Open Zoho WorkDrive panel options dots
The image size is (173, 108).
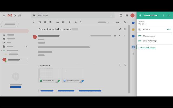click(164, 15)
